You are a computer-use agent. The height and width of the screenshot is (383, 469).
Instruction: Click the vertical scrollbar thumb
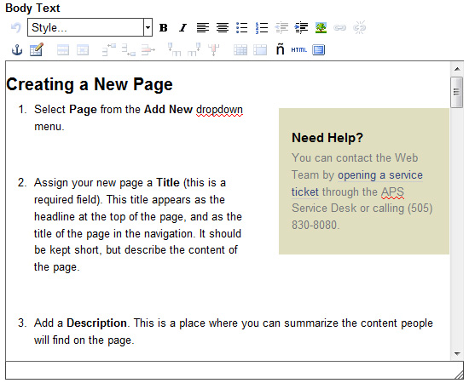tap(457, 92)
